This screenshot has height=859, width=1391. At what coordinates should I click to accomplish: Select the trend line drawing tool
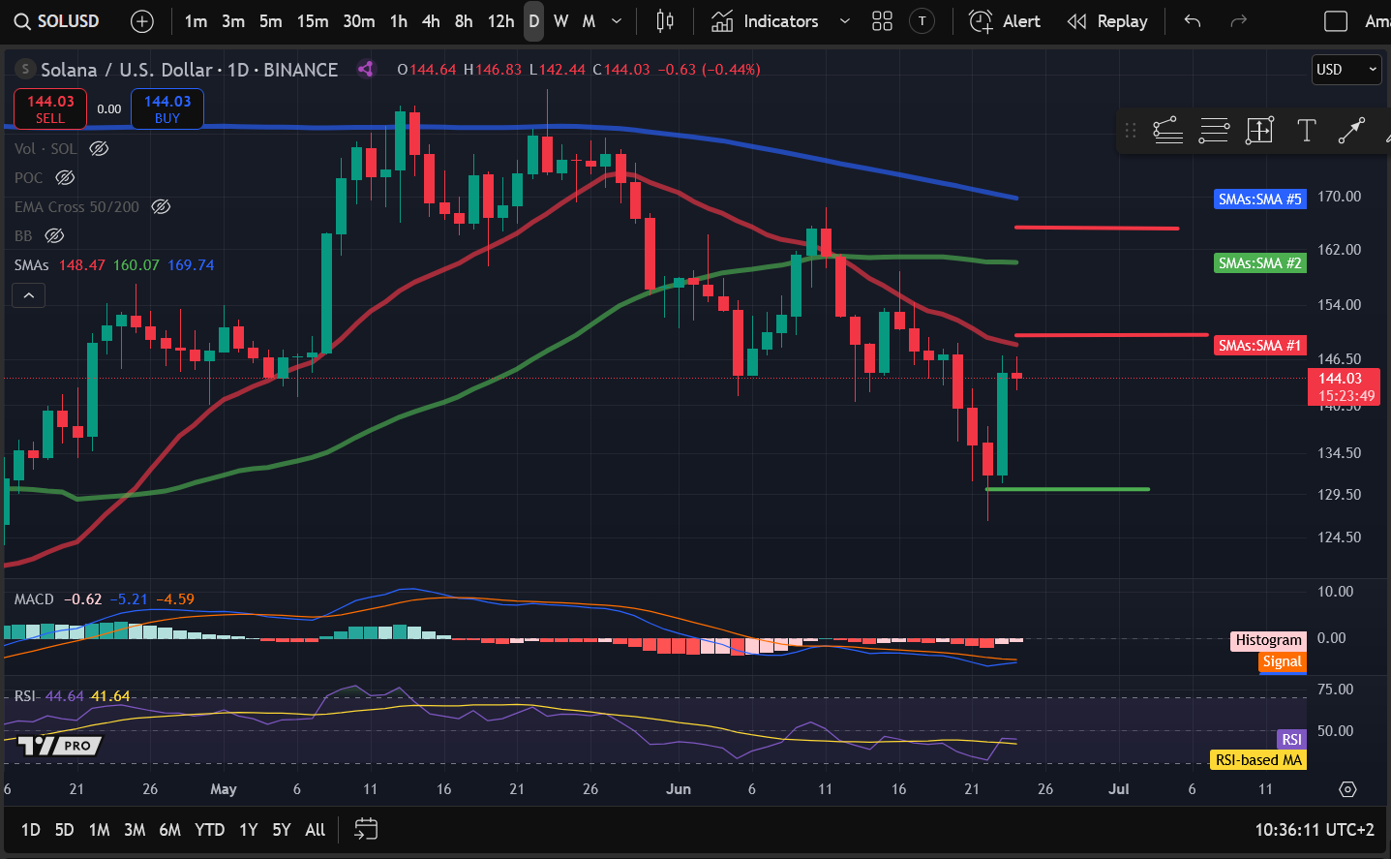[1351, 131]
